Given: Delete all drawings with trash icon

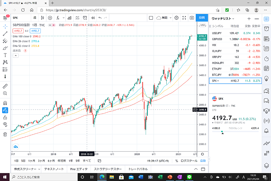Looking at the screenshot, I should (5, 134).
